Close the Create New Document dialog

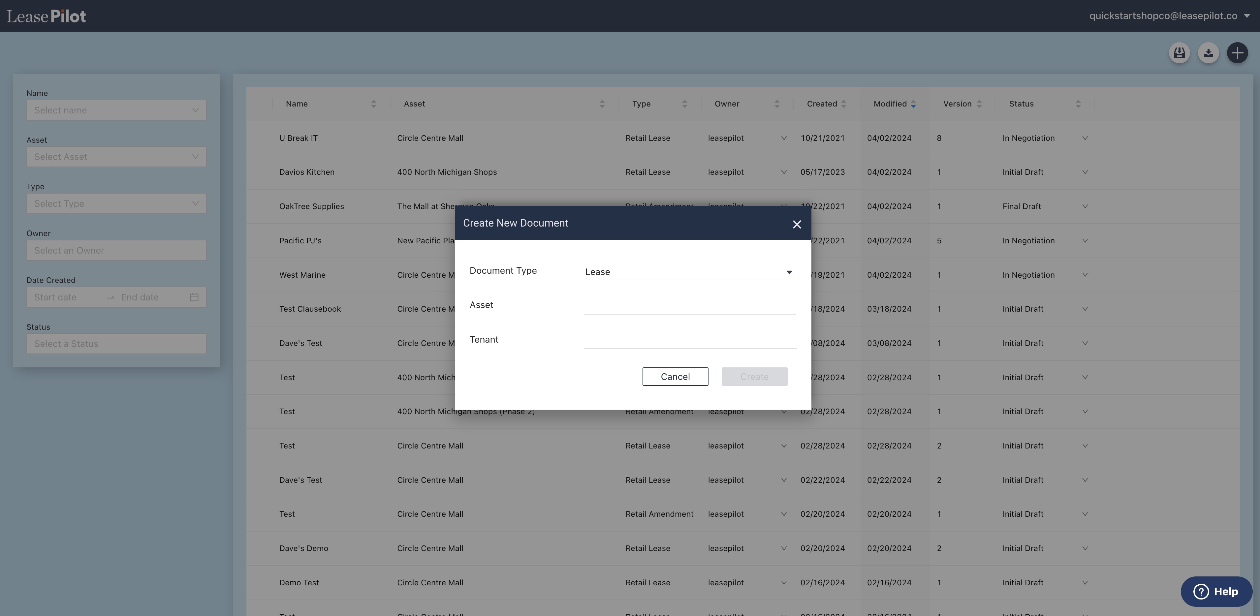tap(797, 224)
